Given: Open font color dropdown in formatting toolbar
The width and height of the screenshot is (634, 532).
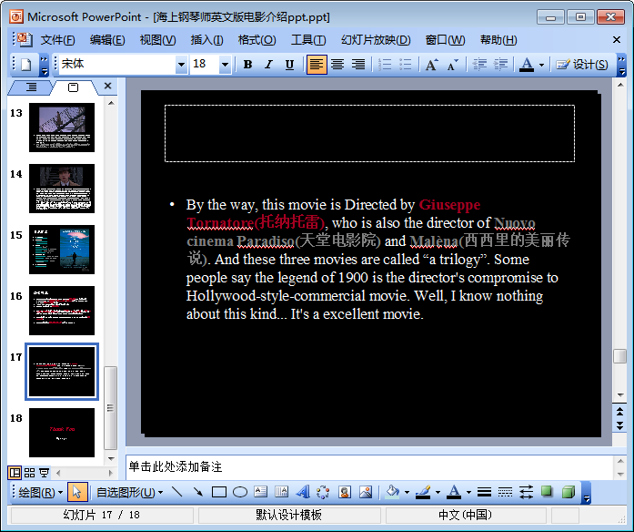Looking at the screenshot, I should click(541, 65).
